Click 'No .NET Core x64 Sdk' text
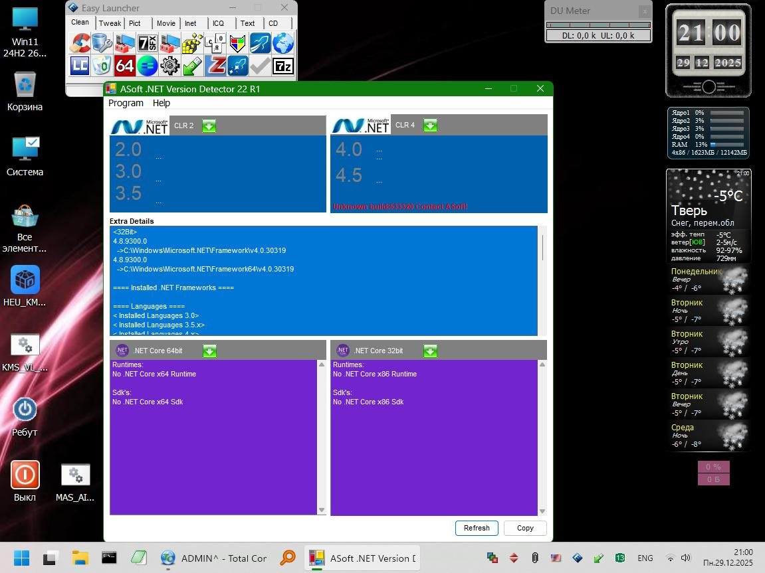Viewport: 765px width, 573px height. click(148, 402)
